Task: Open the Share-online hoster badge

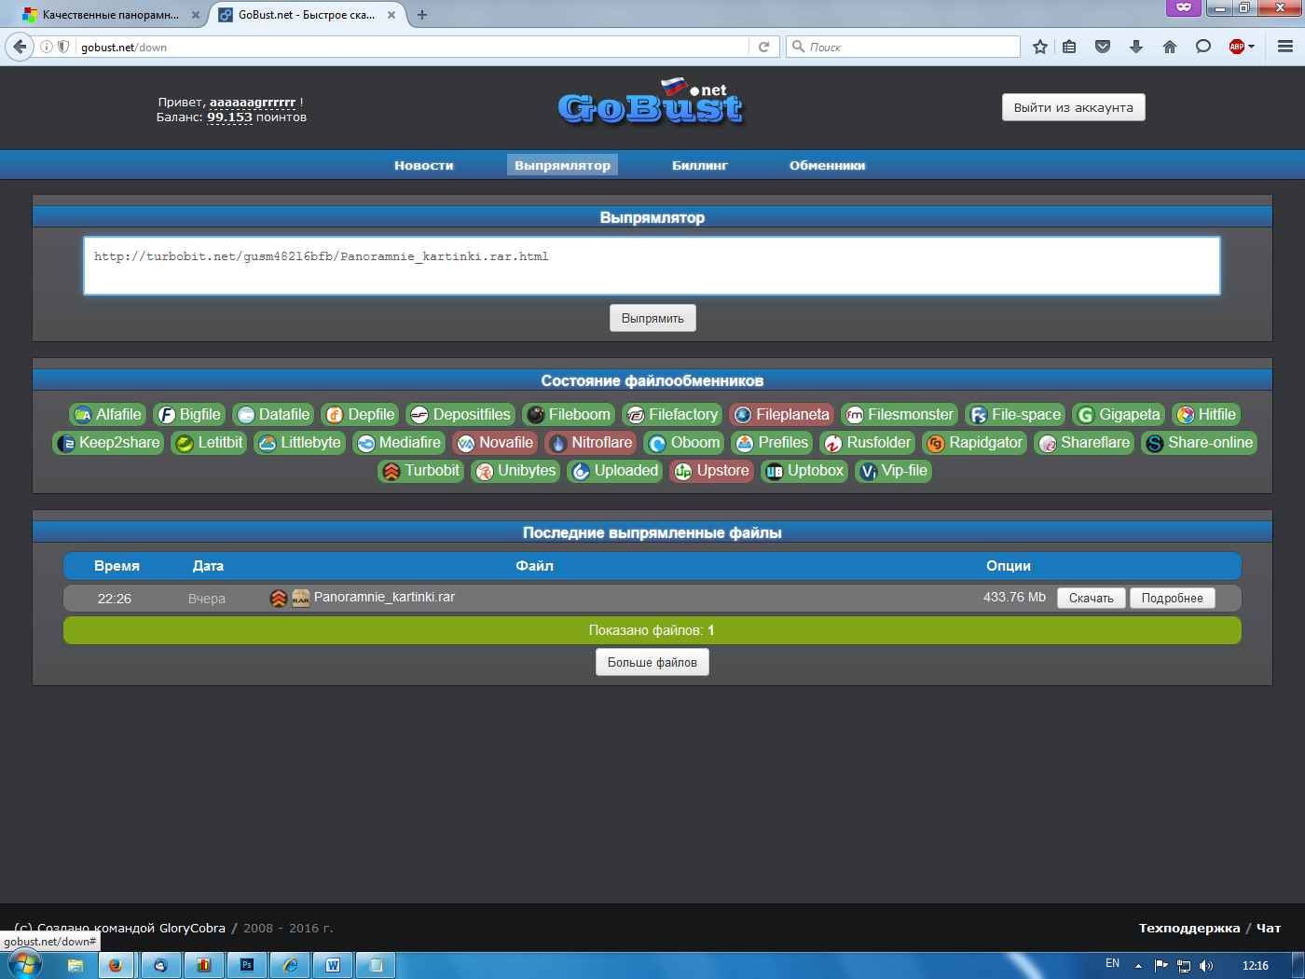Action: pyautogui.click(x=1200, y=443)
